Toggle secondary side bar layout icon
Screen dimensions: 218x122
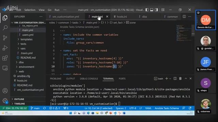tap(156, 10)
